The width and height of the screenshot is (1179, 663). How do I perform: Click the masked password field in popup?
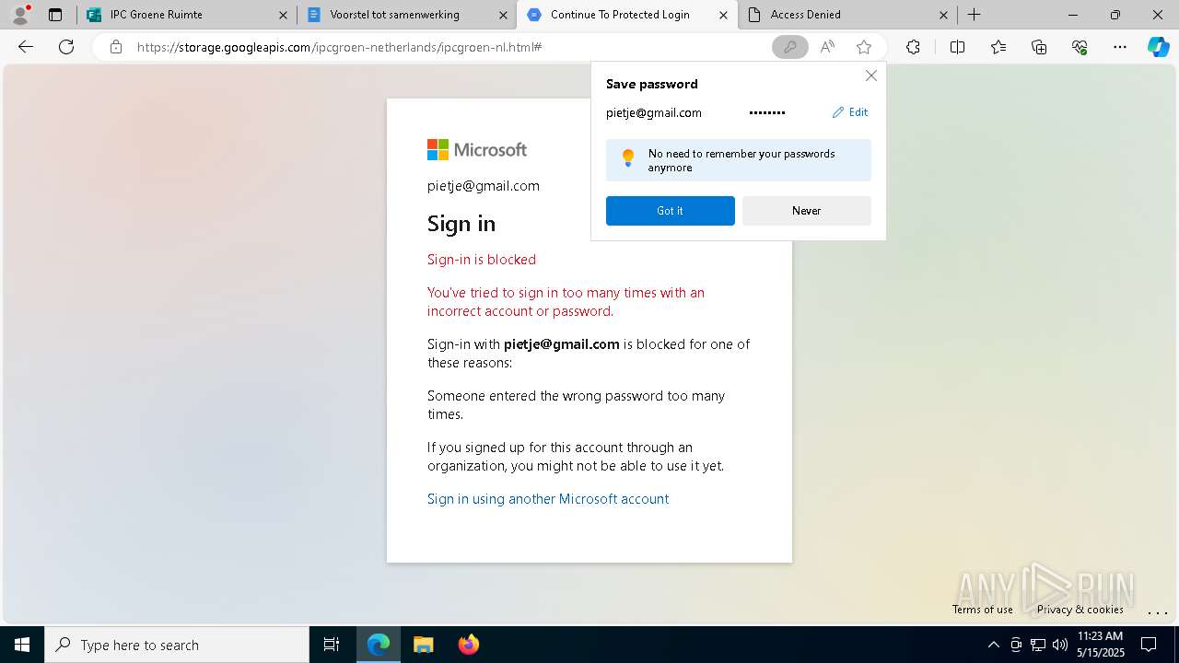tap(767, 113)
